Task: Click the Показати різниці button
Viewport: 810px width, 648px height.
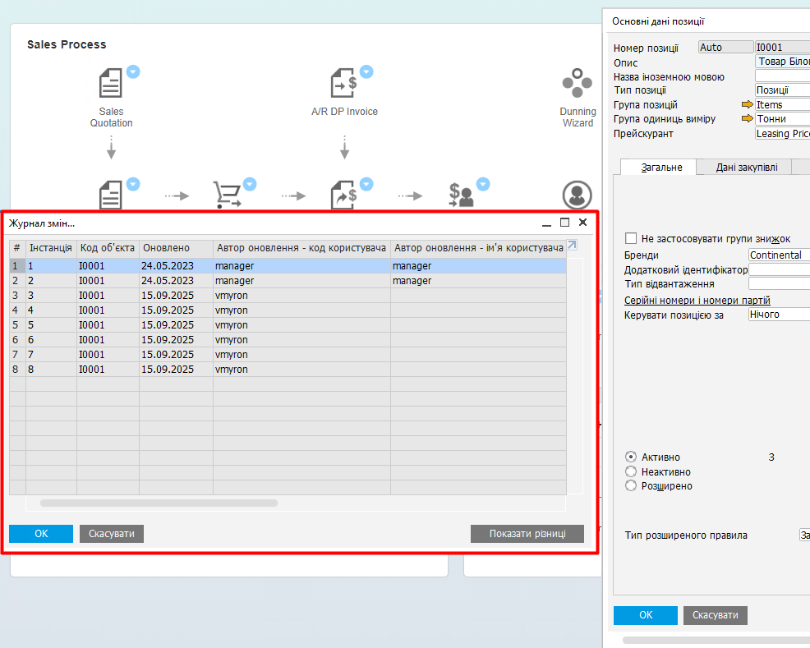Action: [527, 534]
